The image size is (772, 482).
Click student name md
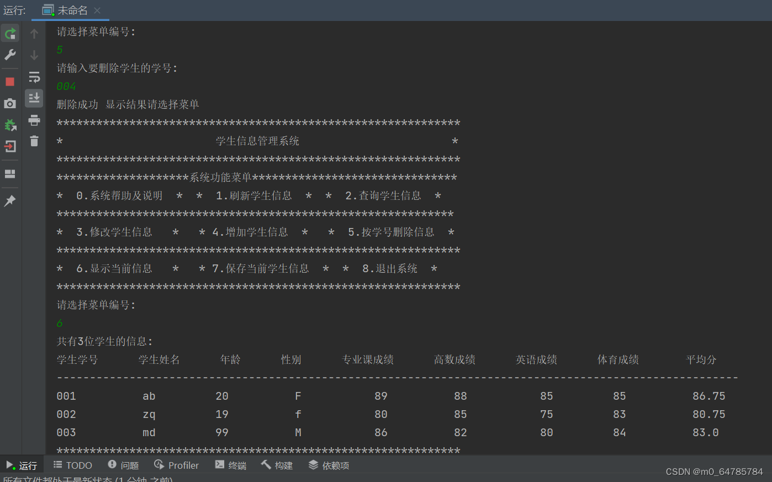tap(149, 432)
